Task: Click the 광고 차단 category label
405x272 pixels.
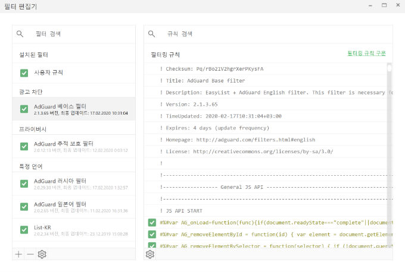Action: coord(31,92)
